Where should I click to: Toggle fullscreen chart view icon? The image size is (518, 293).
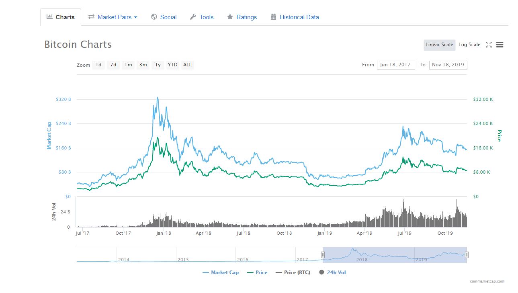489,45
